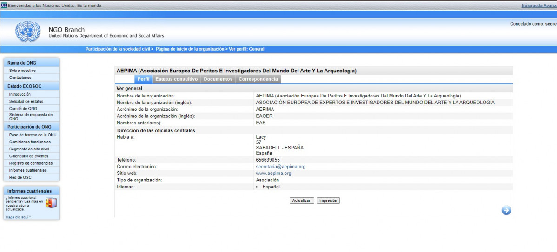Click the UN icon beside the welcome text
Viewport: 557px width, 252px height.
[x=4, y=6]
